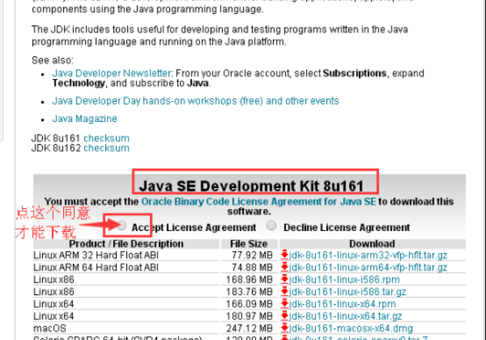Screen dimensions: 486x340
Task: Open the JDK 8u161 checksum link
Action: click(106, 138)
